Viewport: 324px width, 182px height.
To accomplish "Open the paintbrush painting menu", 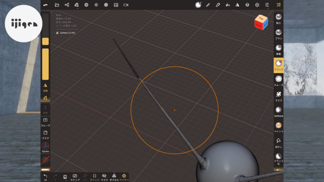I will pos(218,5).
